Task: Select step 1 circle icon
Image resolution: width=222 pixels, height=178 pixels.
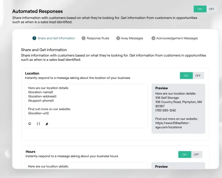Action: coord(34,38)
